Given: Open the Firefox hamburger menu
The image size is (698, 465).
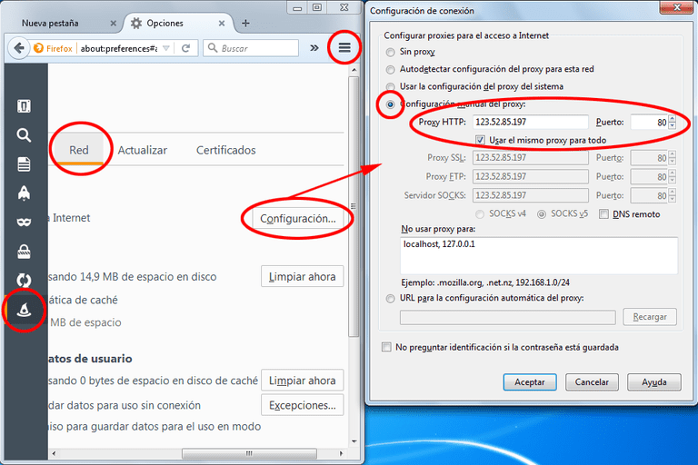Looking at the screenshot, I should [x=344, y=47].
